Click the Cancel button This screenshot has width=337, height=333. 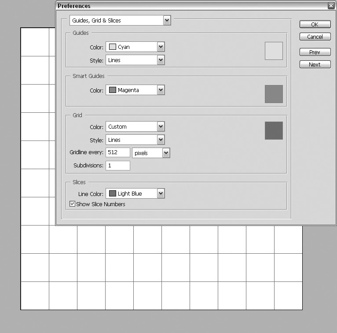click(x=315, y=37)
